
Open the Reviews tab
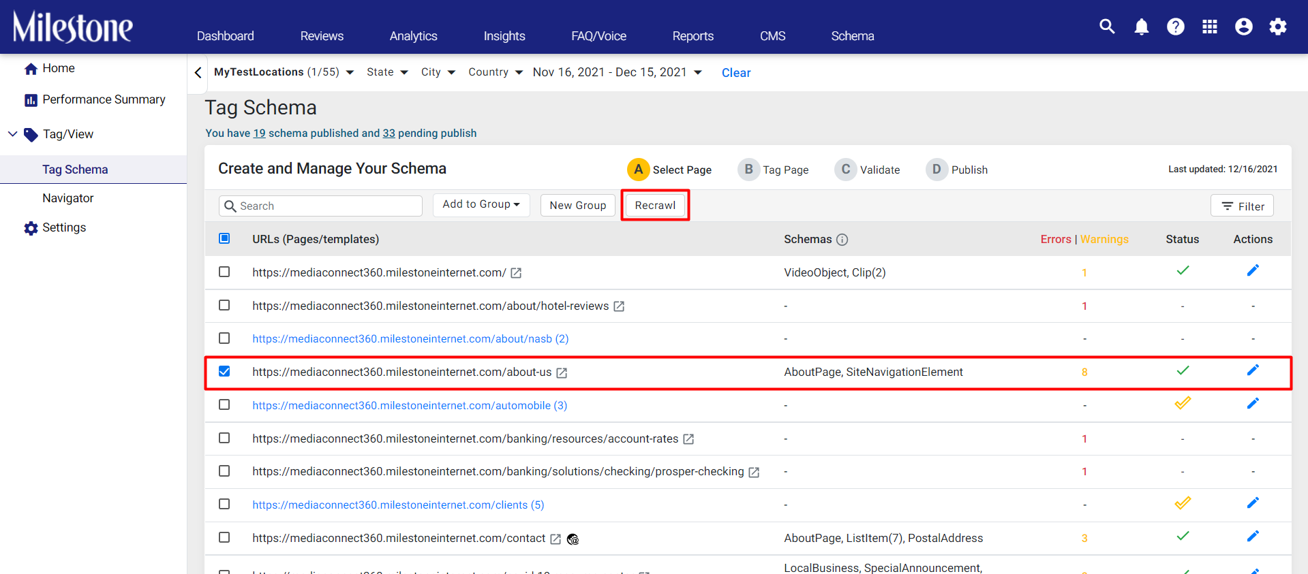[x=322, y=36]
